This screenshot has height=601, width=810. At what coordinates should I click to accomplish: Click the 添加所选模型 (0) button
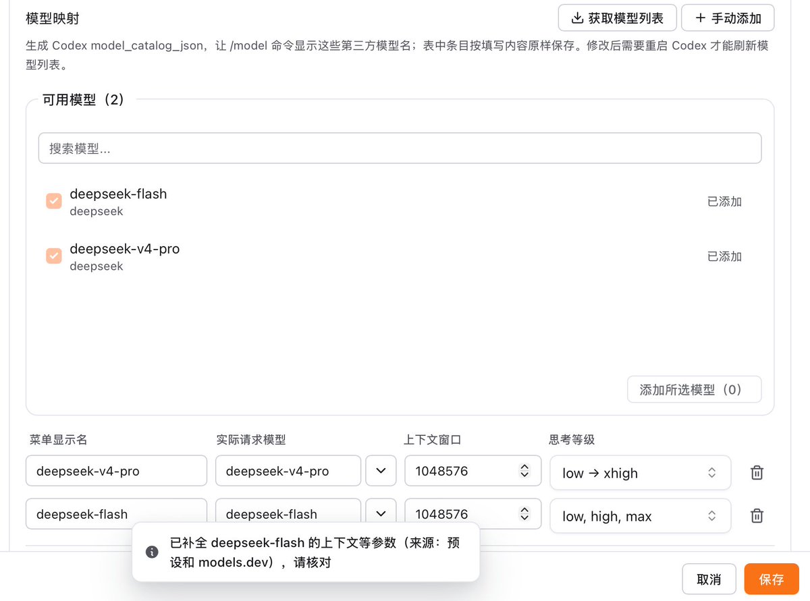[x=695, y=390]
